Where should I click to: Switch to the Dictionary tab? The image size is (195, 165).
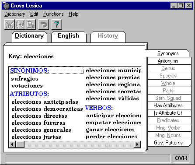[29, 36]
